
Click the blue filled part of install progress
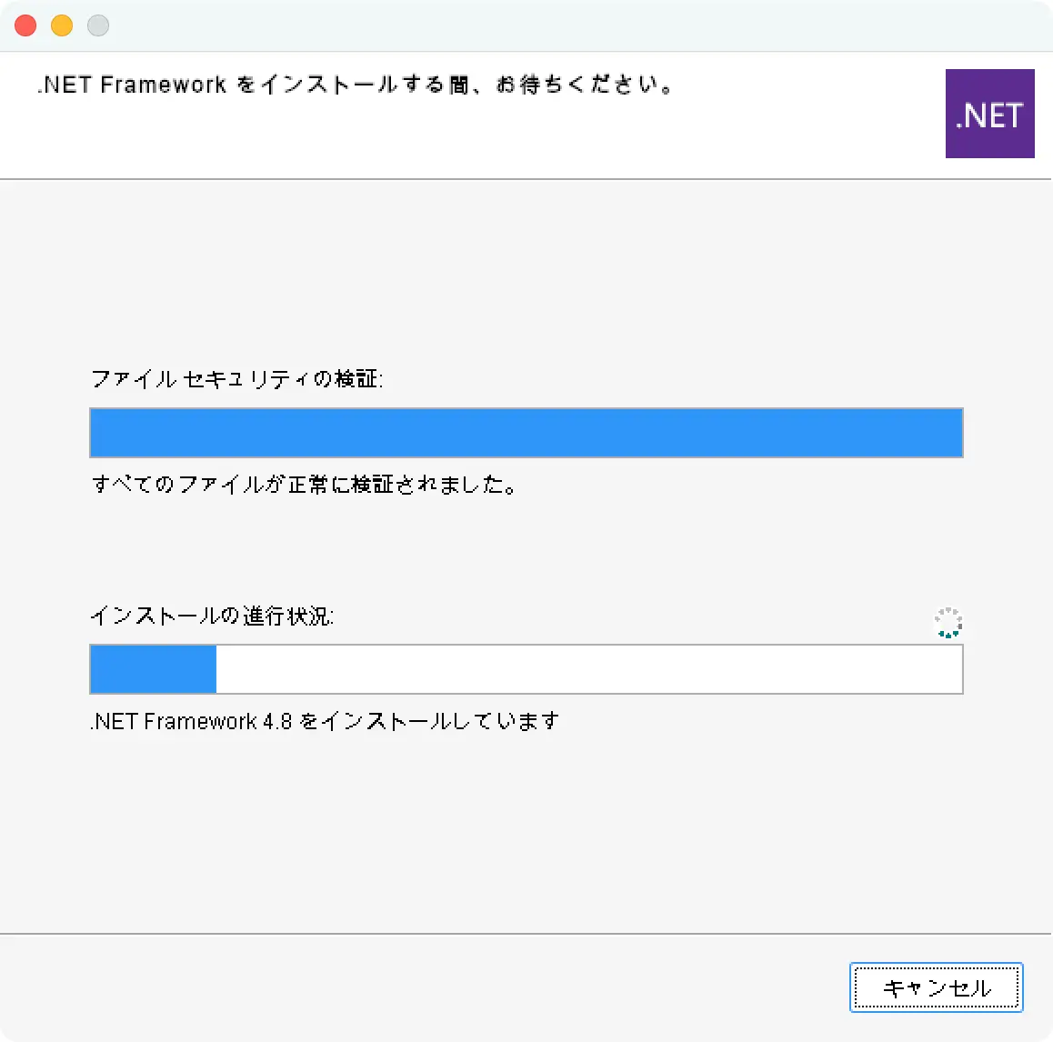point(153,669)
